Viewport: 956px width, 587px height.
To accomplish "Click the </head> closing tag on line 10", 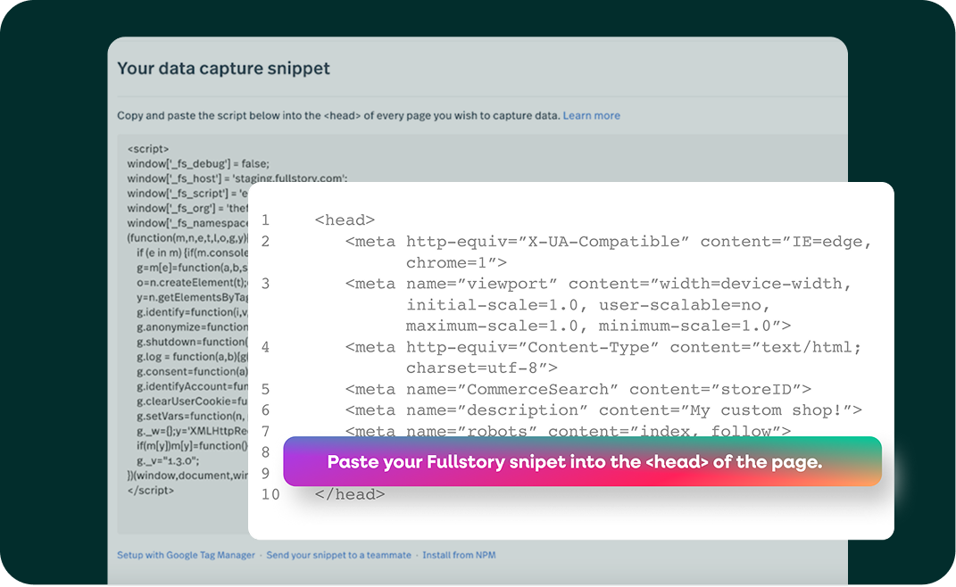I will (x=349, y=494).
